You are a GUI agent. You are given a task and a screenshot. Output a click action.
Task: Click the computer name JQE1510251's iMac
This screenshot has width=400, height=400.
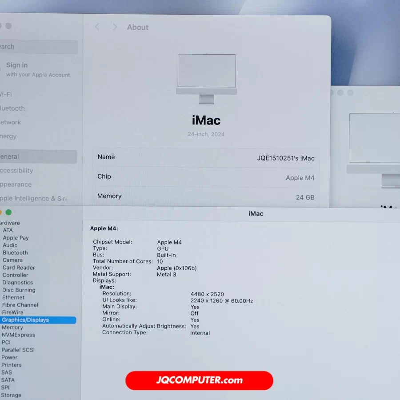pos(285,158)
